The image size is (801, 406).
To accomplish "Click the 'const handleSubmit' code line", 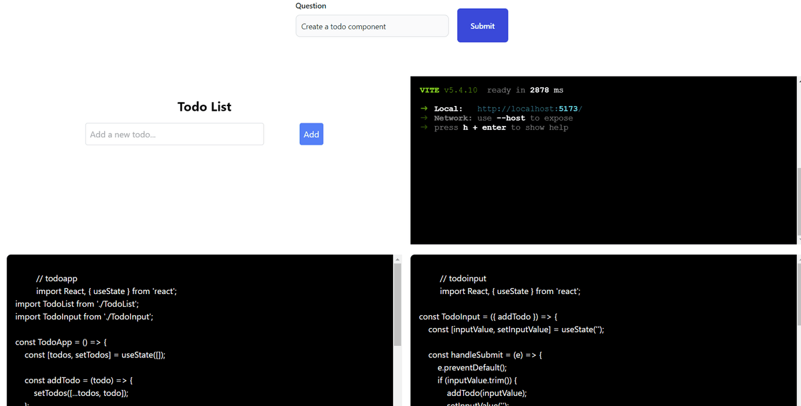I will (486, 355).
